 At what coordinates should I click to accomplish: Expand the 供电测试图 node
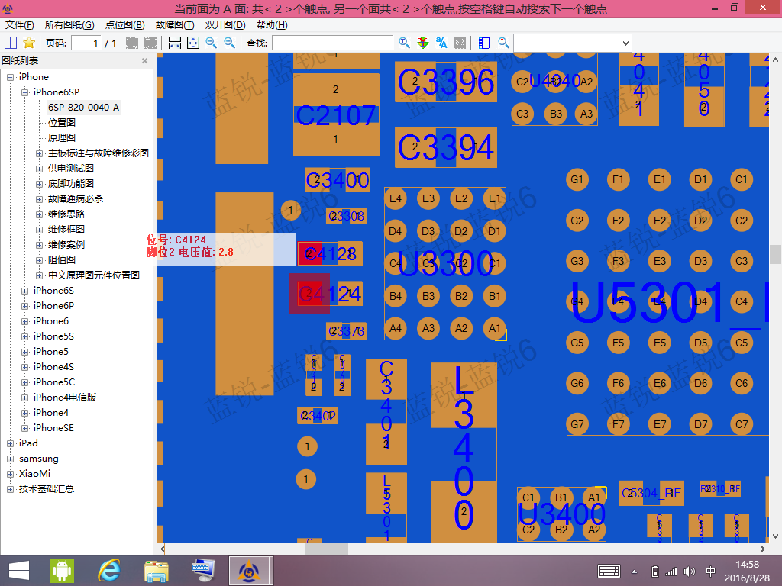click(x=39, y=169)
